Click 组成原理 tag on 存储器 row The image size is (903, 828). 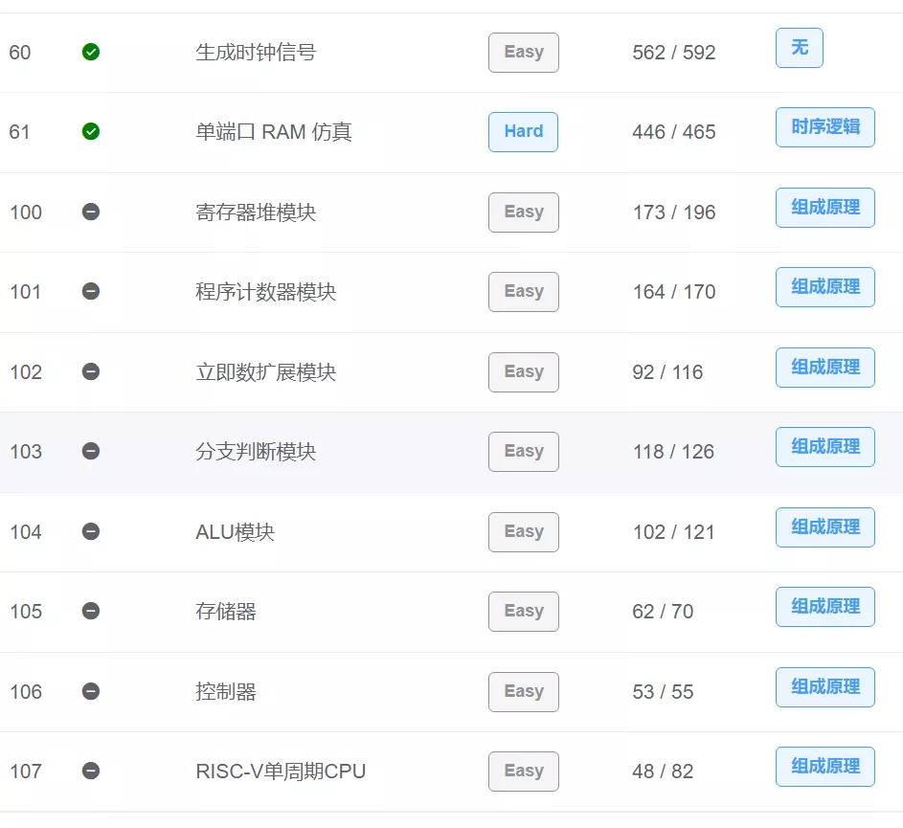[x=824, y=607]
